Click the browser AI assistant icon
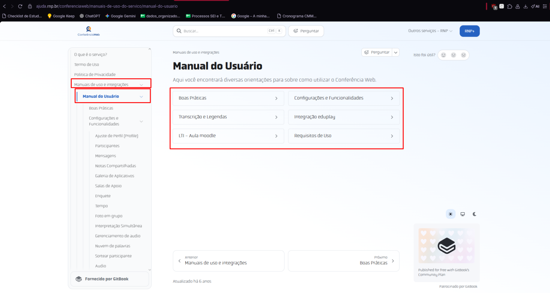The height and width of the screenshot is (293, 550). coord(535,6)
